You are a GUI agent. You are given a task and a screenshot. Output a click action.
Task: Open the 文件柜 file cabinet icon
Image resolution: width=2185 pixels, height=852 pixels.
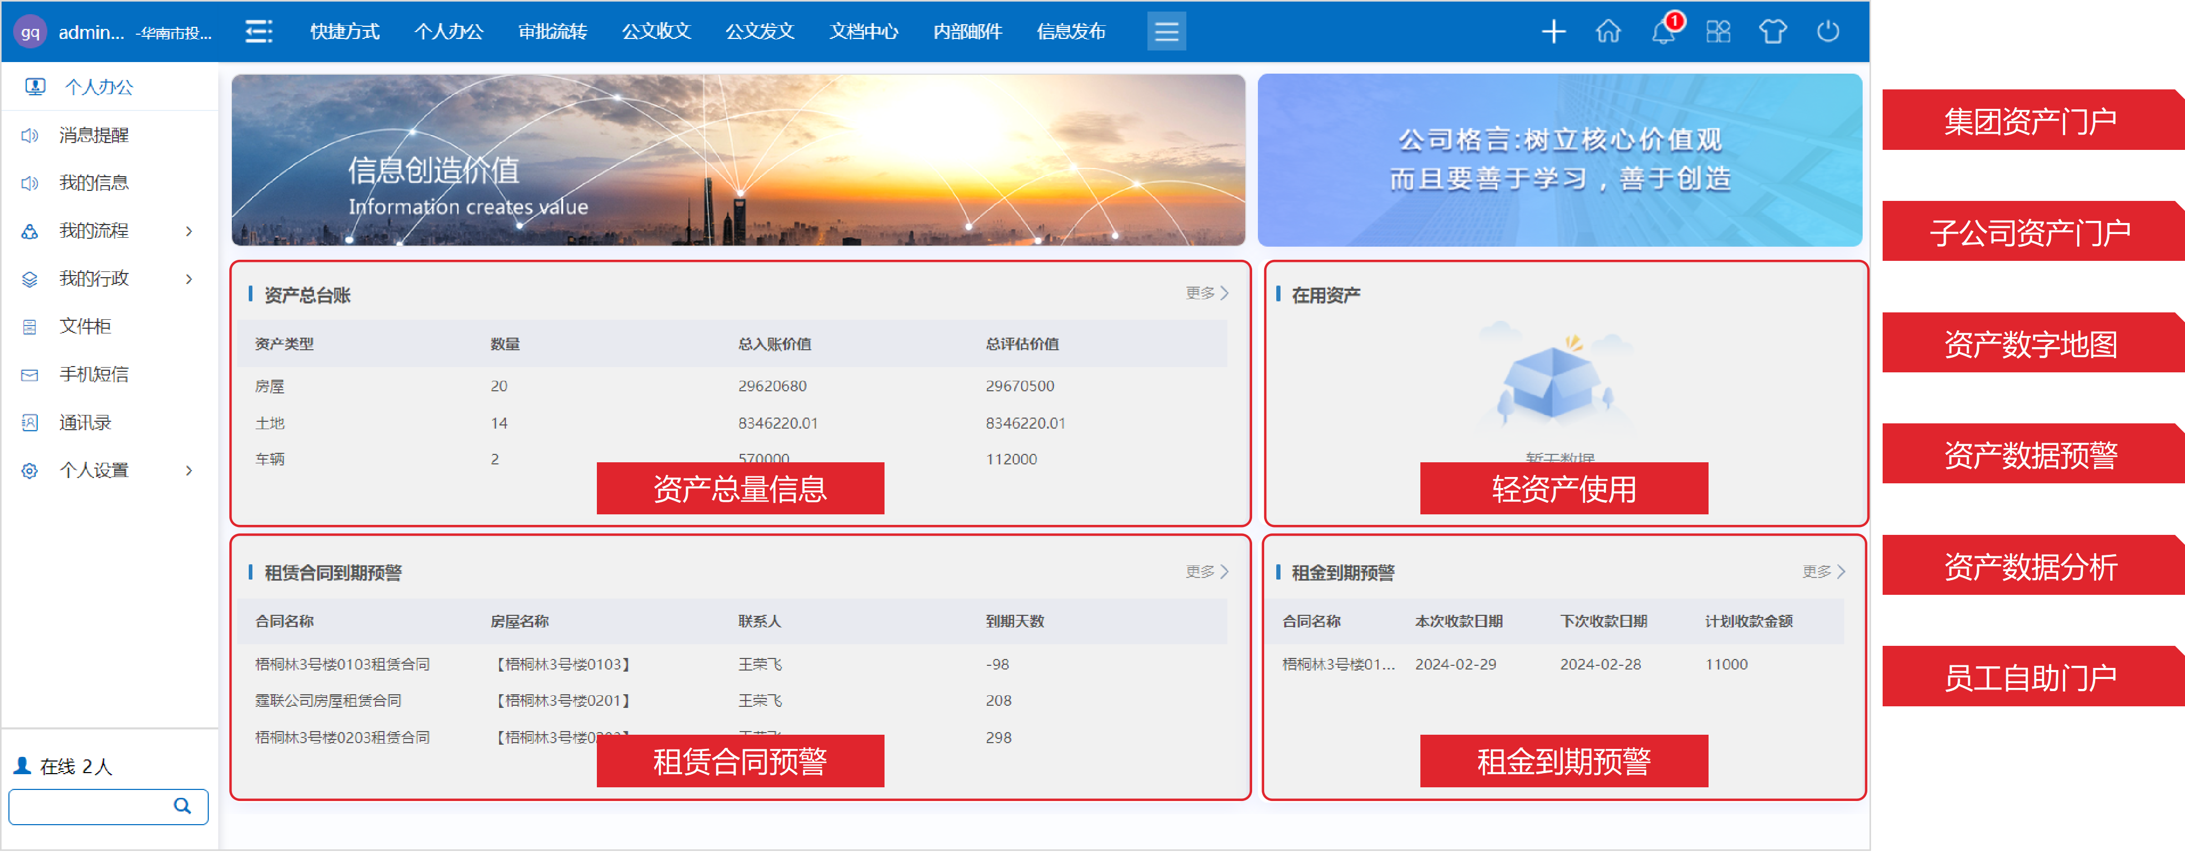[29, 326]
